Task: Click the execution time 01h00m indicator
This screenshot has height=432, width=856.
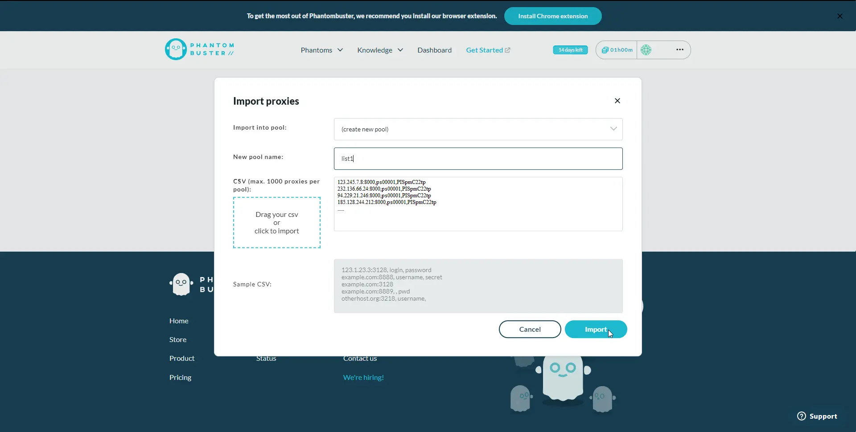Action: click(617, 50)
